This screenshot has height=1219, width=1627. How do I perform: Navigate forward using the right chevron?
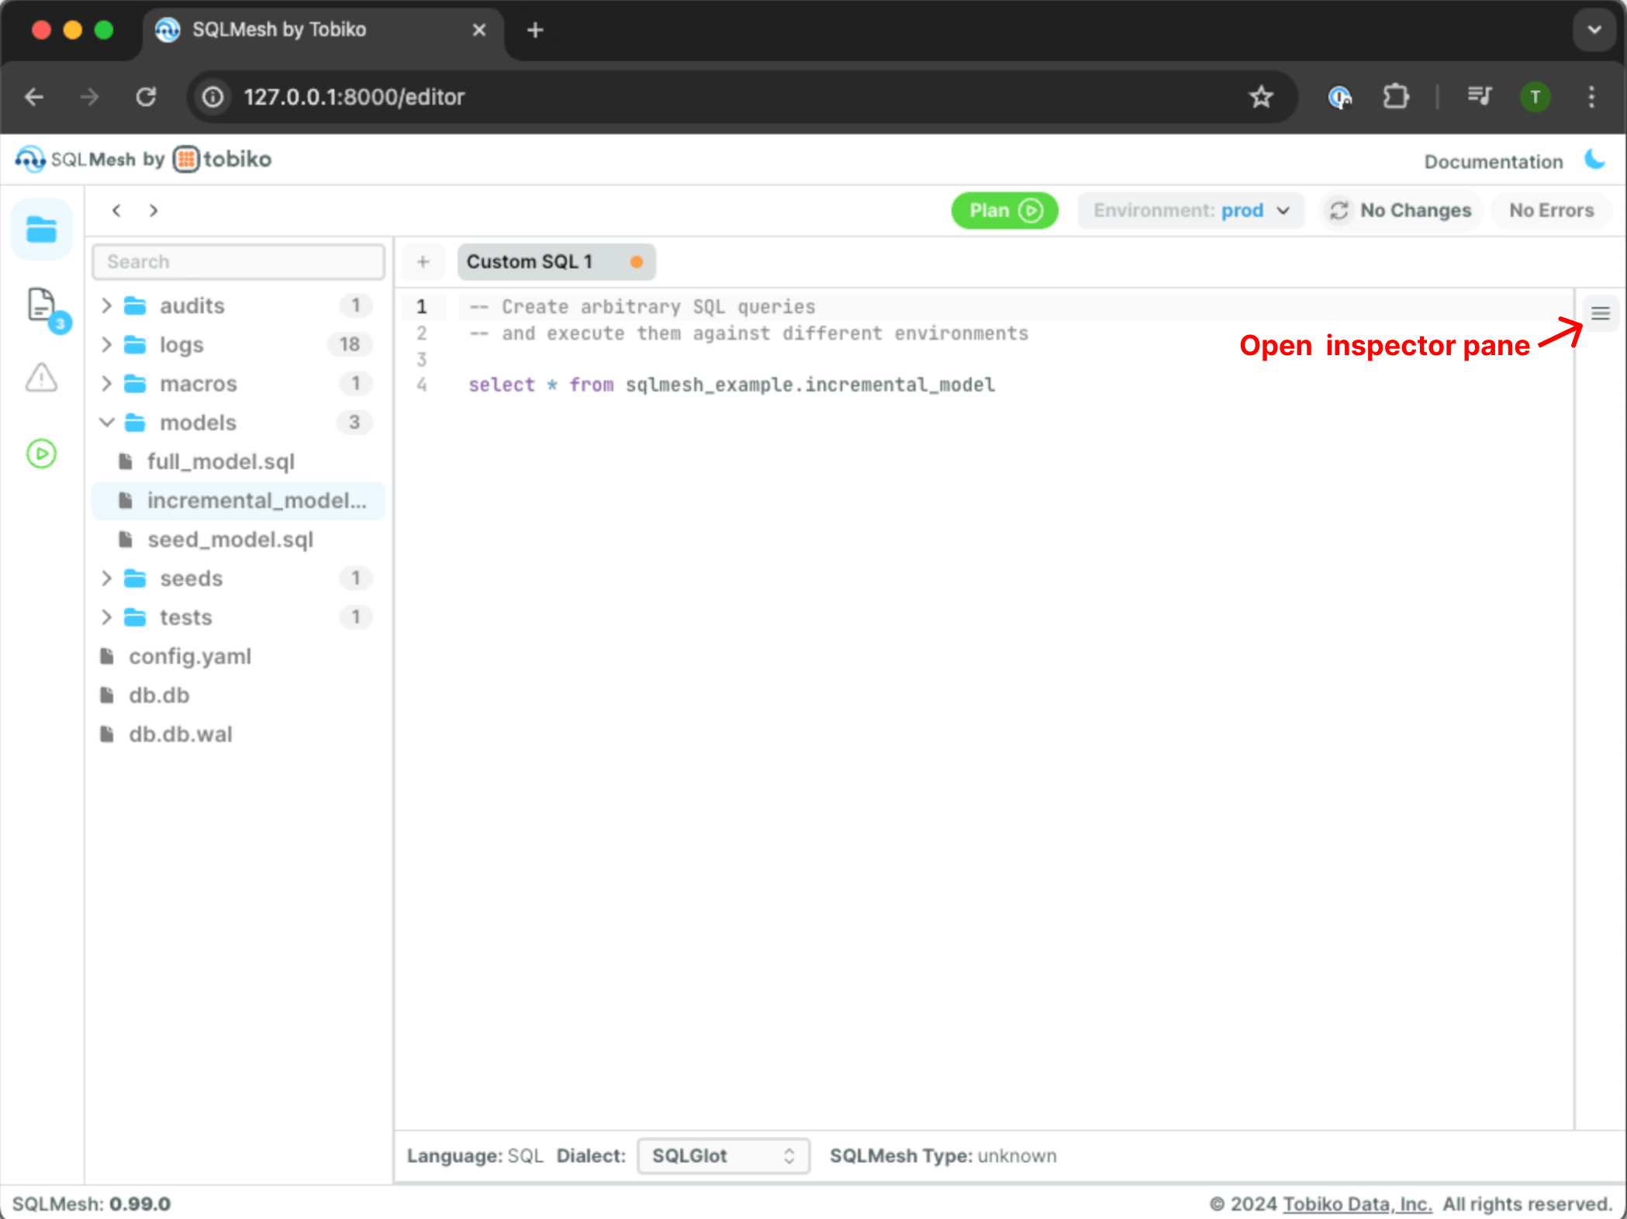point(154,211)
